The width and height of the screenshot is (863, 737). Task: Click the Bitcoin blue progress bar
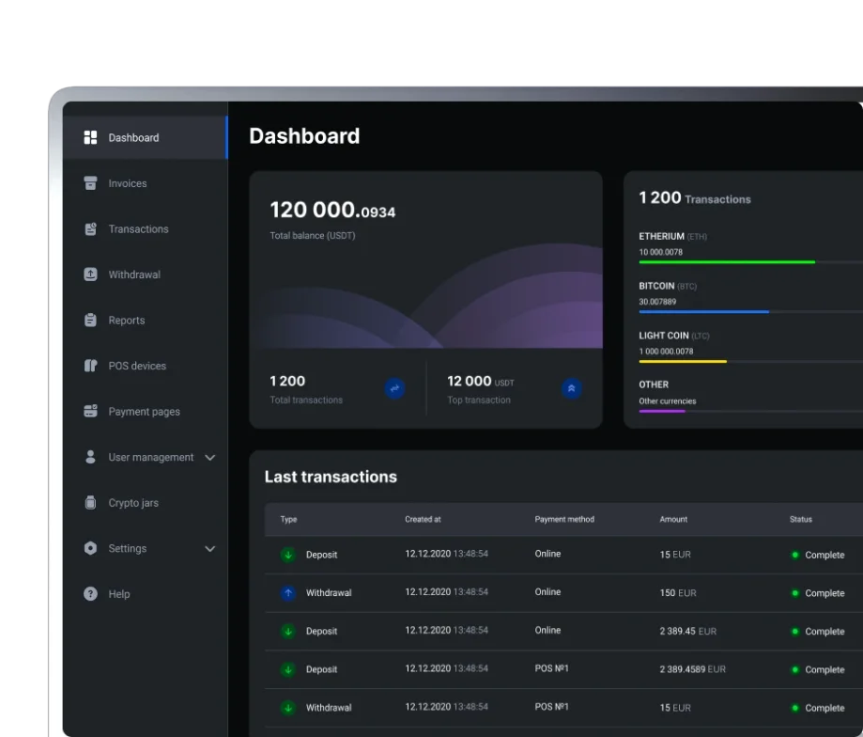(703, 311)
